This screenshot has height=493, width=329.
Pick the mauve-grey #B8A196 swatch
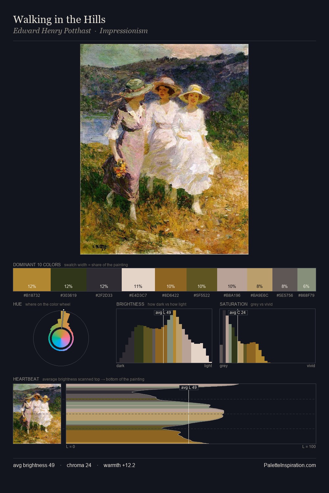coord(232,280)
